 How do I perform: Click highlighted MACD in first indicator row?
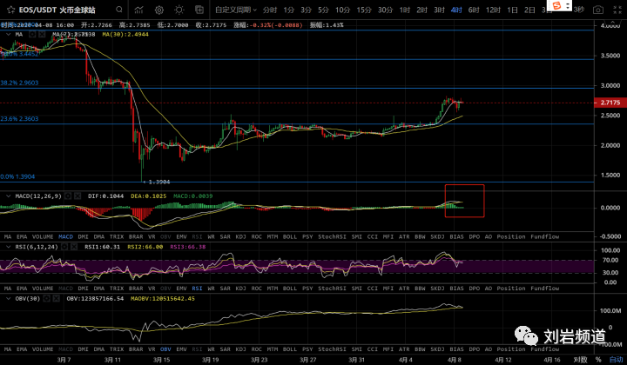65,236
